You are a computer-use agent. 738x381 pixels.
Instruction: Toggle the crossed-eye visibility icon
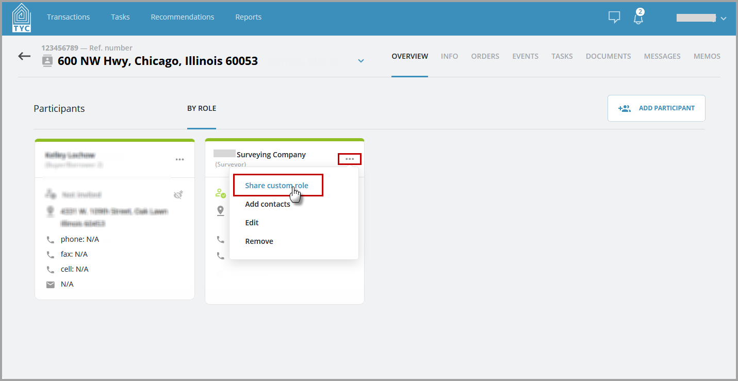pyautogui.click(x=178, y=195)
